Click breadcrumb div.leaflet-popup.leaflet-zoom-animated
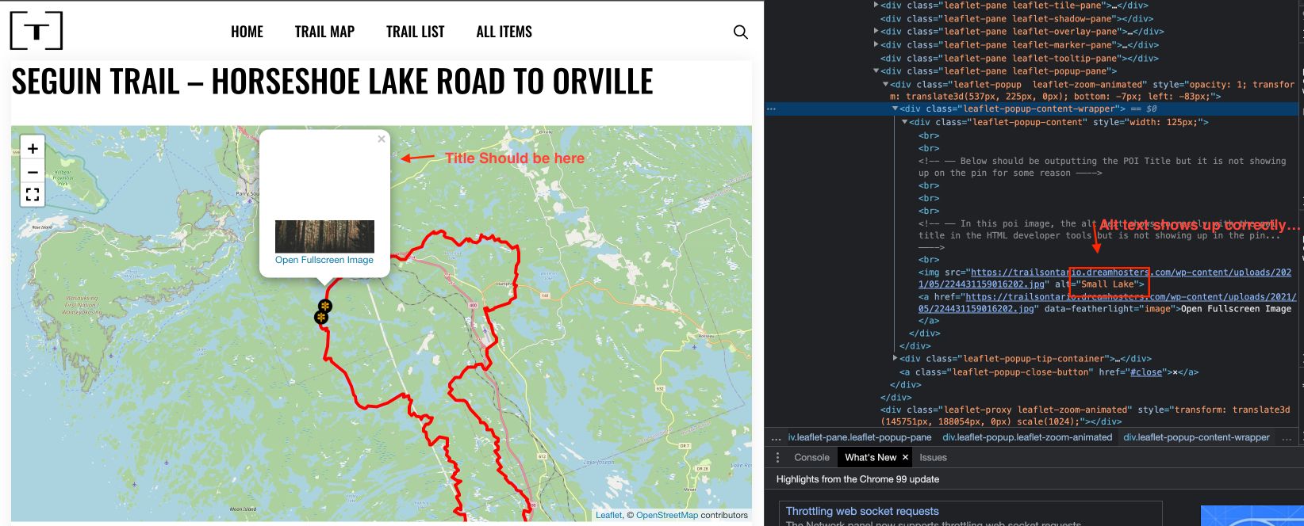 [1027, 437]
